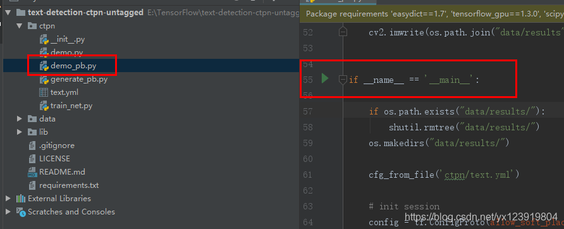The image size is (564, 229).
Task: Open demo.py in project tree
Action: coord(66,53)
